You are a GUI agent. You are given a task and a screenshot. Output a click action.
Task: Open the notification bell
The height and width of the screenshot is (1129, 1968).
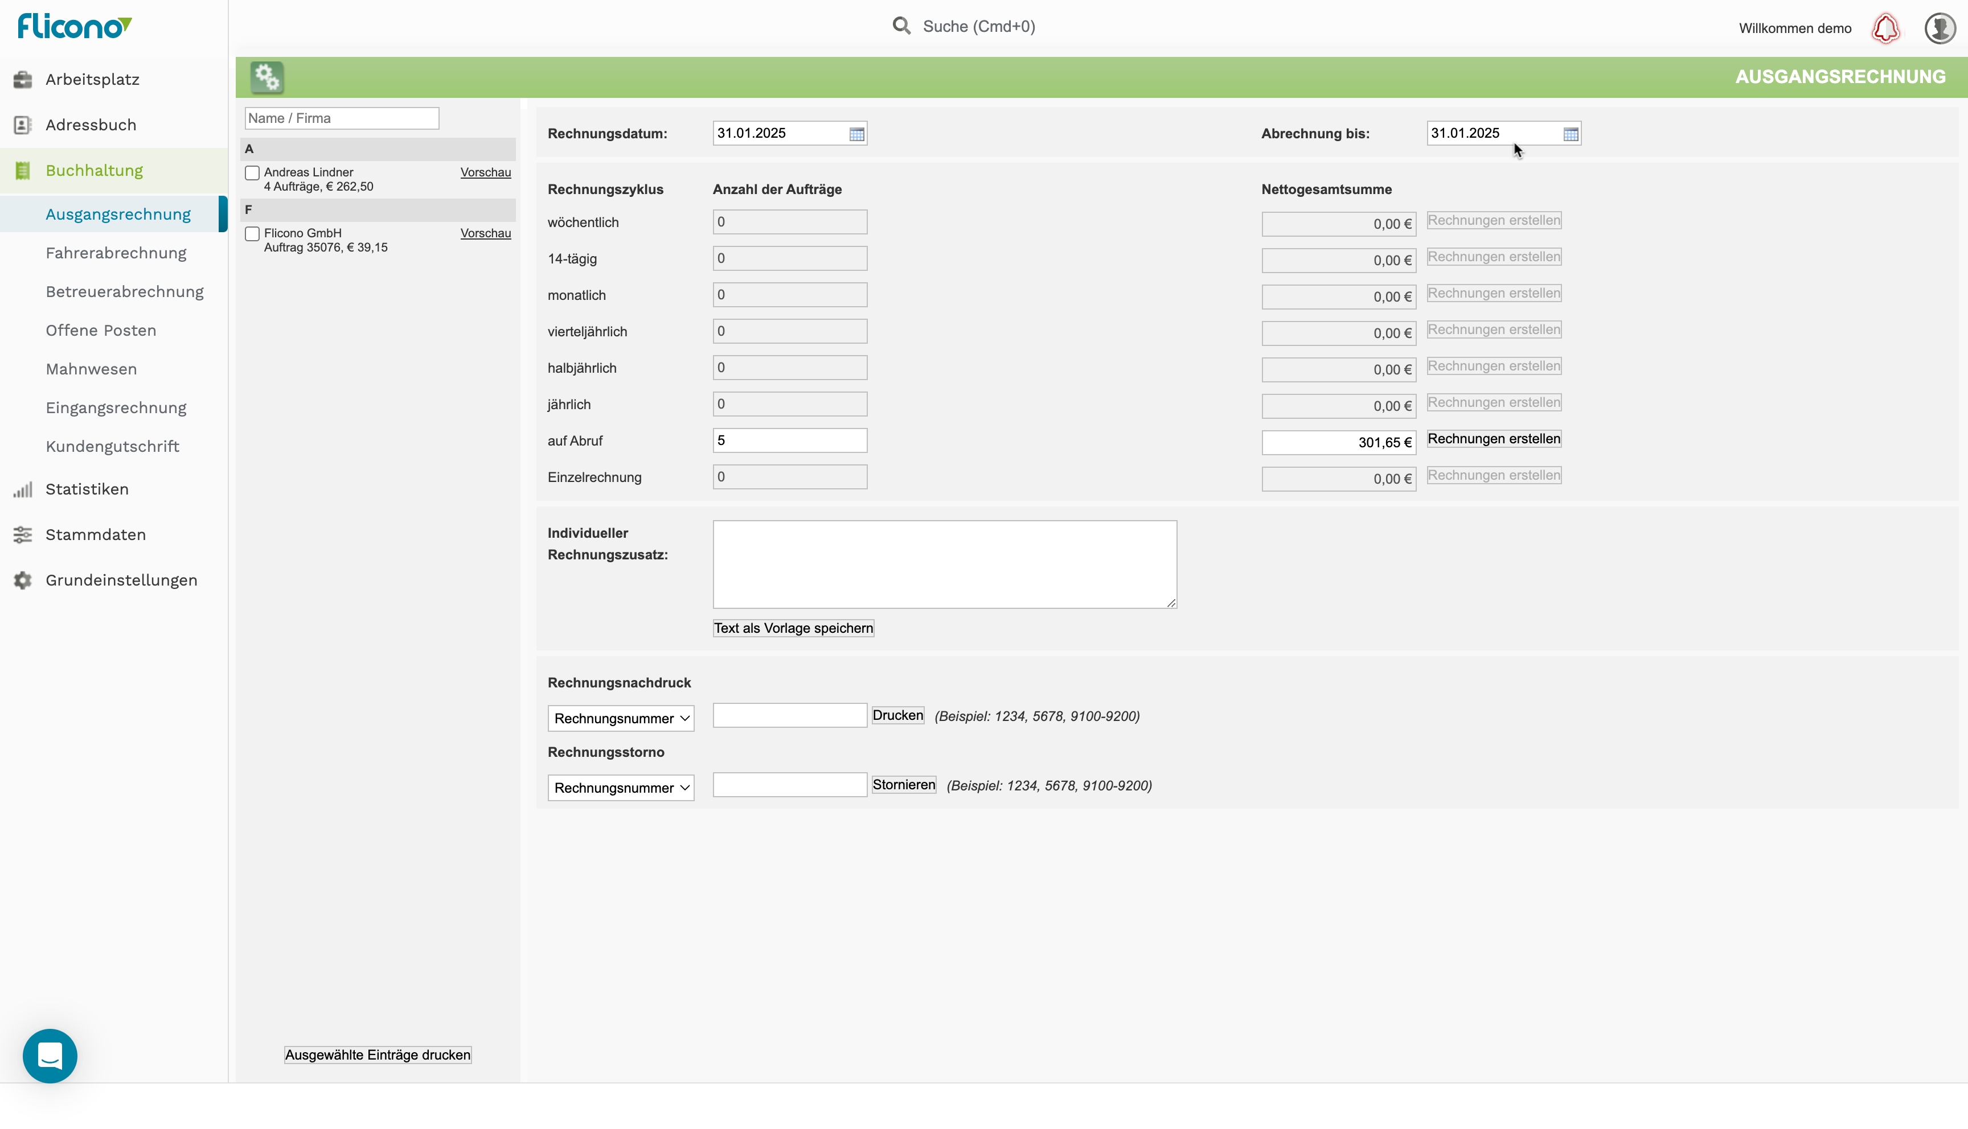coord(1885,28)
